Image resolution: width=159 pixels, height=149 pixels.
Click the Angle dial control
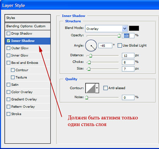91,45
